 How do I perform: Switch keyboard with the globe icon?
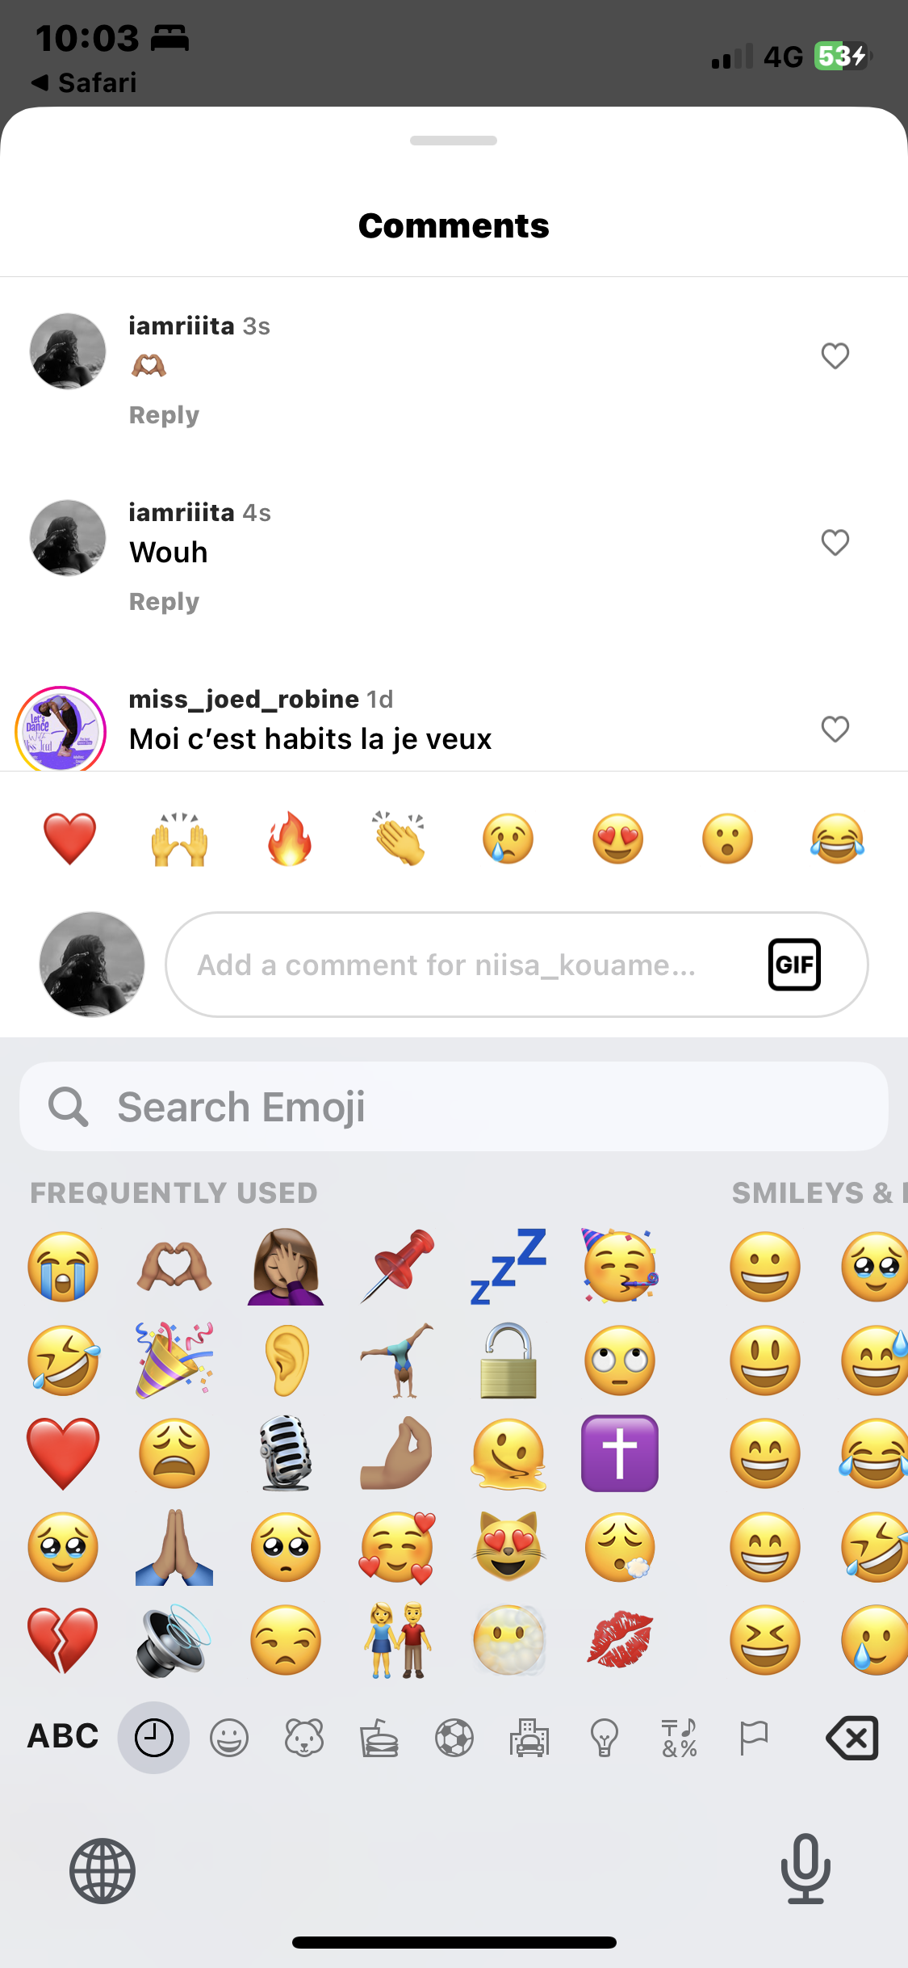pyautogui.click(x=102, y=1870)
